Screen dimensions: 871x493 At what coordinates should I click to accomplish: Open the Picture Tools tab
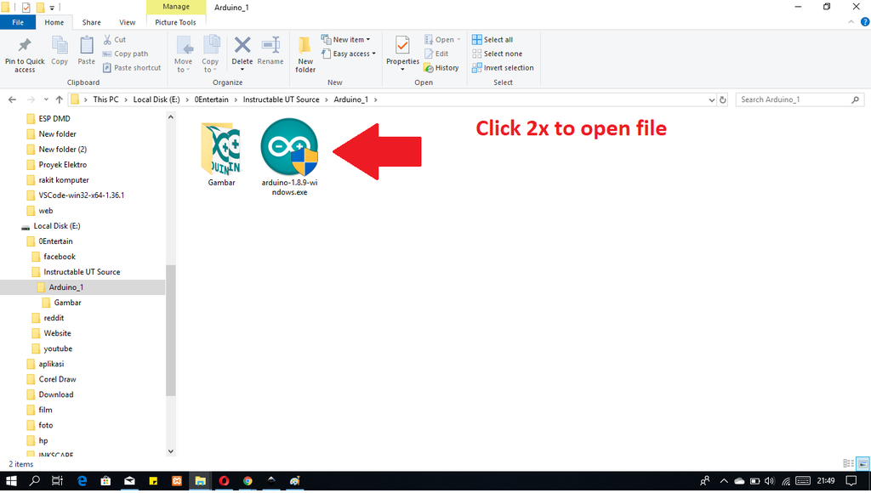click(x=175, y=22)
